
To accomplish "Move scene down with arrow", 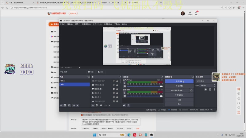I will (77, 105).
